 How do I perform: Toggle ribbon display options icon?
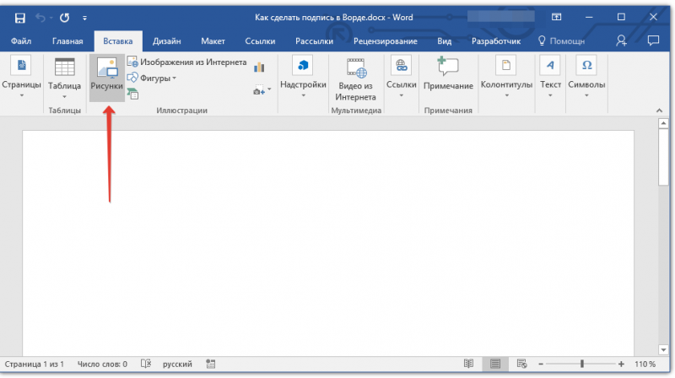tap(556, 17)
